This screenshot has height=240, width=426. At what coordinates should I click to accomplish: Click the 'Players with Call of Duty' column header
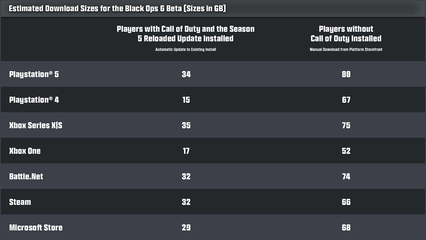(186, 34)
